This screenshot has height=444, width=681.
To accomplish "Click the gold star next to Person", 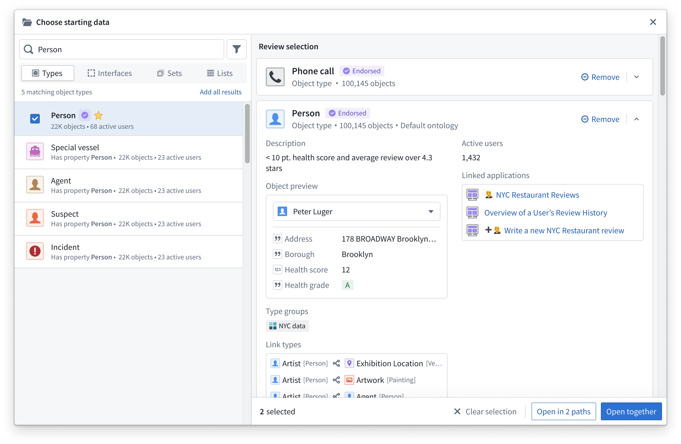I will pos(98,115).
